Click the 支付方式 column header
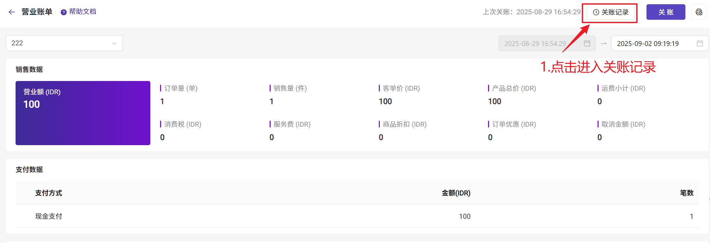Screen dimensions: 710x243 [x=49, y=193]
